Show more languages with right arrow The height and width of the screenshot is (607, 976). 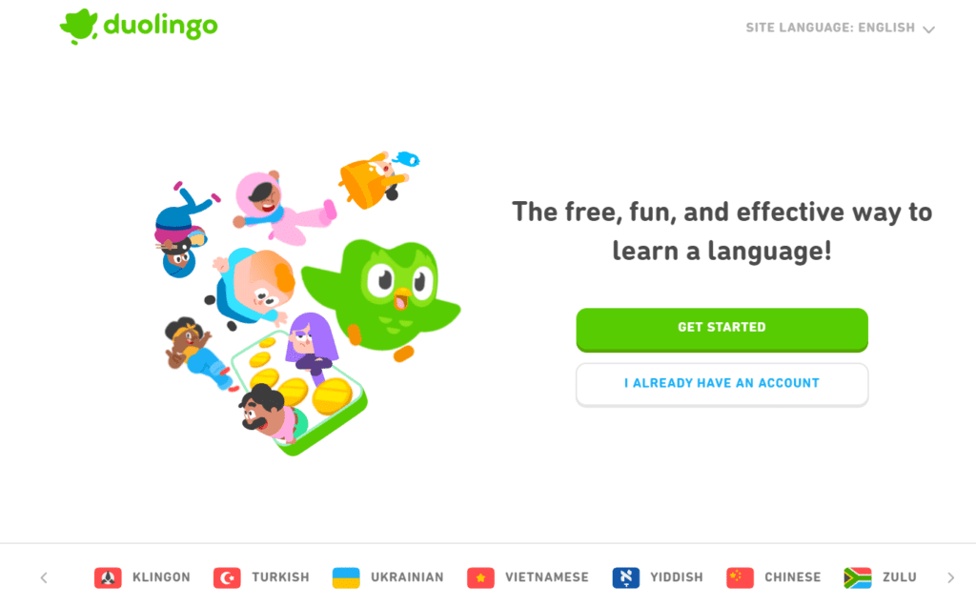point(950,577)
